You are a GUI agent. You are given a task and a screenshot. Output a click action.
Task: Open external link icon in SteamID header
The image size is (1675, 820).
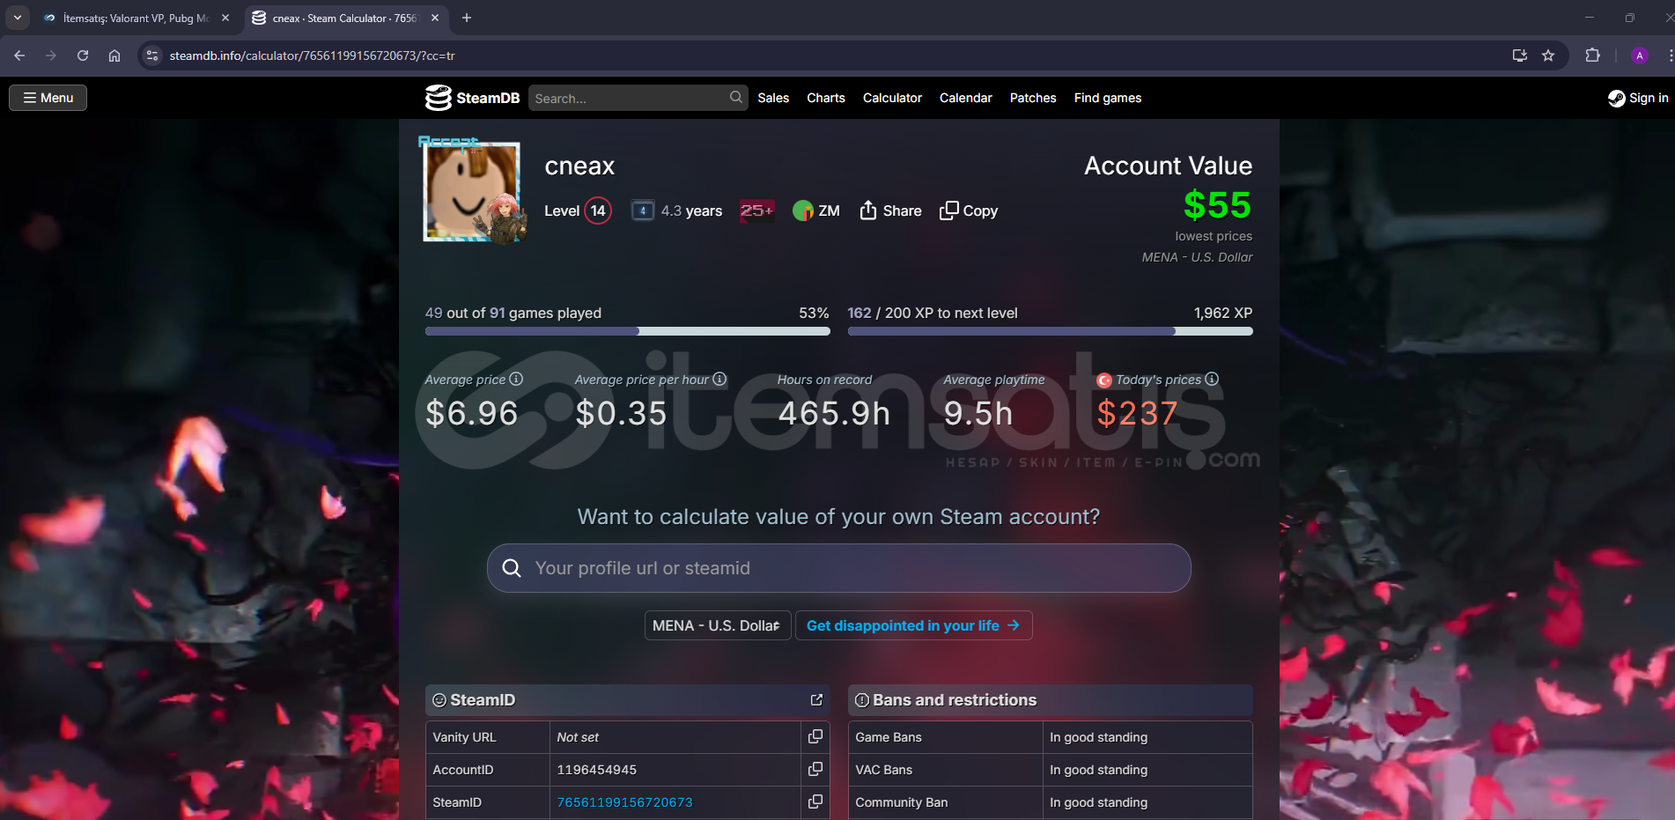(816, 699)
